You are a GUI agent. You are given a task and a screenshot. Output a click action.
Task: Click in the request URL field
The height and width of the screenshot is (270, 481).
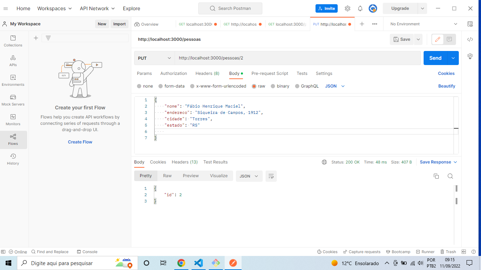coord(298,58)
